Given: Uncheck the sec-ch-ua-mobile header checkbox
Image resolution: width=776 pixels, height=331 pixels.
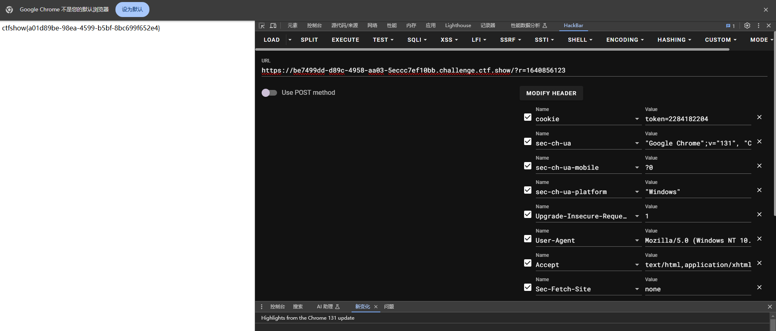Looking at the screenshot, I should click(x=528, y=166).
